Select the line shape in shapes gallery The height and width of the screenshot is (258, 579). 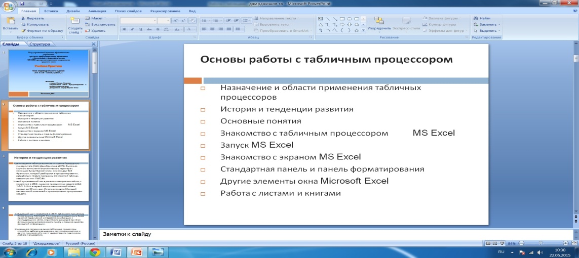[328, 18]
